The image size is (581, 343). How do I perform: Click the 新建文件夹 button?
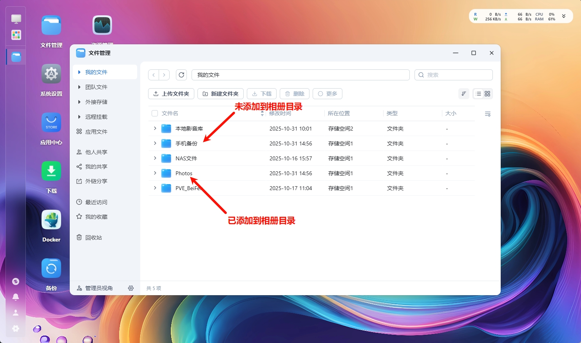pos(221,94)
